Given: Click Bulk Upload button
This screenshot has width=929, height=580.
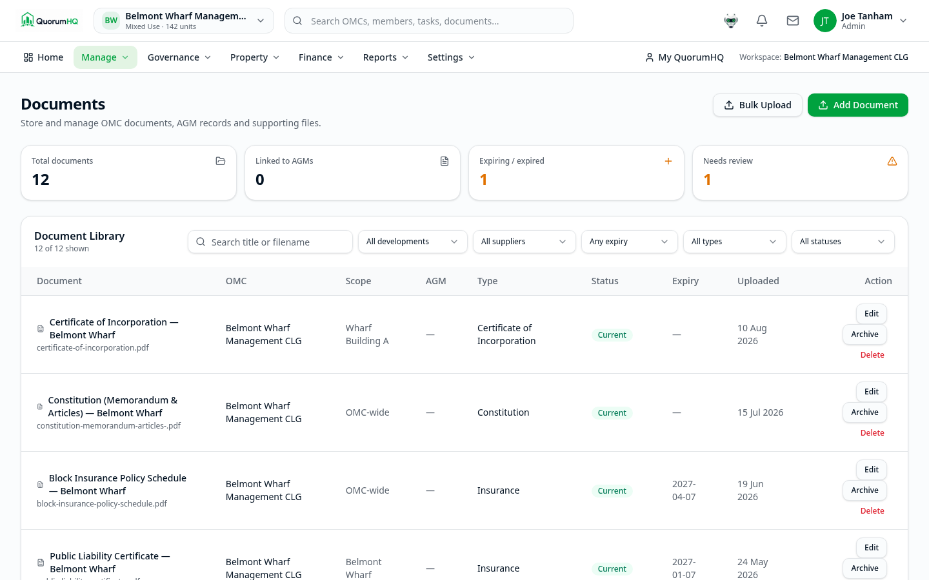Looking at the screenshot, I should [757, 105].
